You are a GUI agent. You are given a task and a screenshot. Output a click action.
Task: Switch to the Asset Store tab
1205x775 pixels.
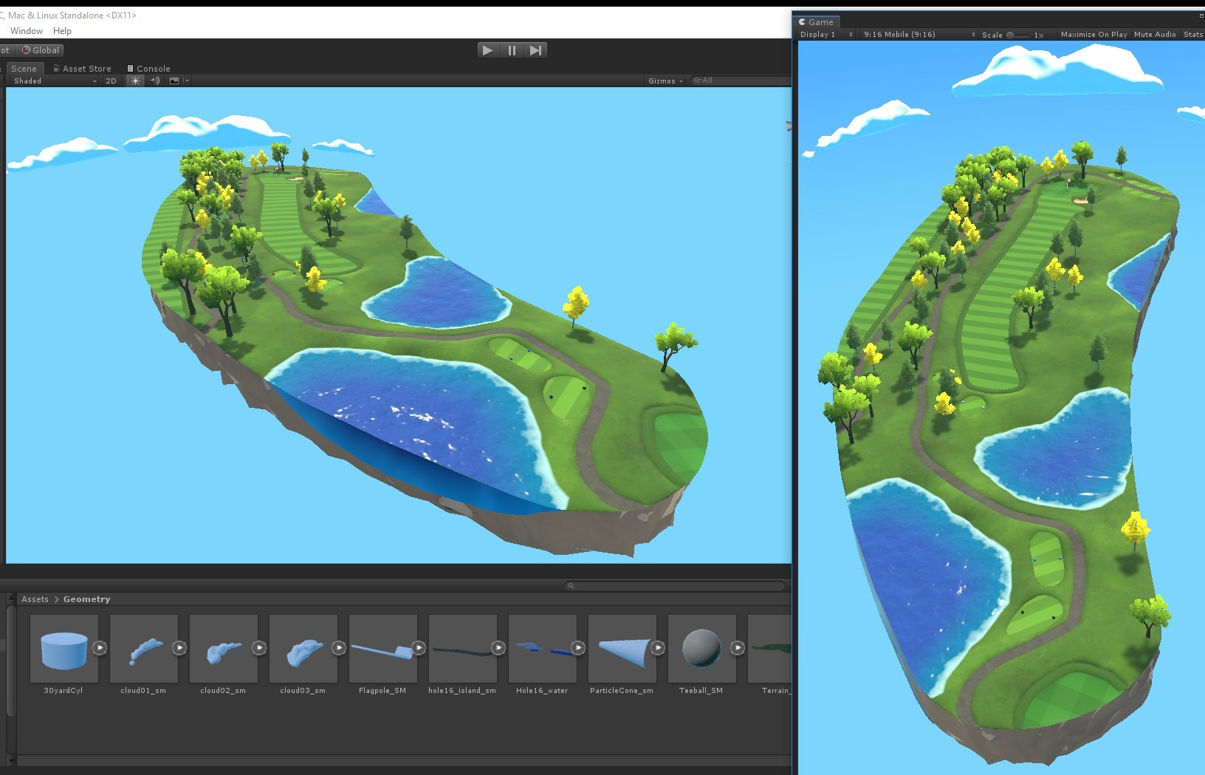pos(82,68)
